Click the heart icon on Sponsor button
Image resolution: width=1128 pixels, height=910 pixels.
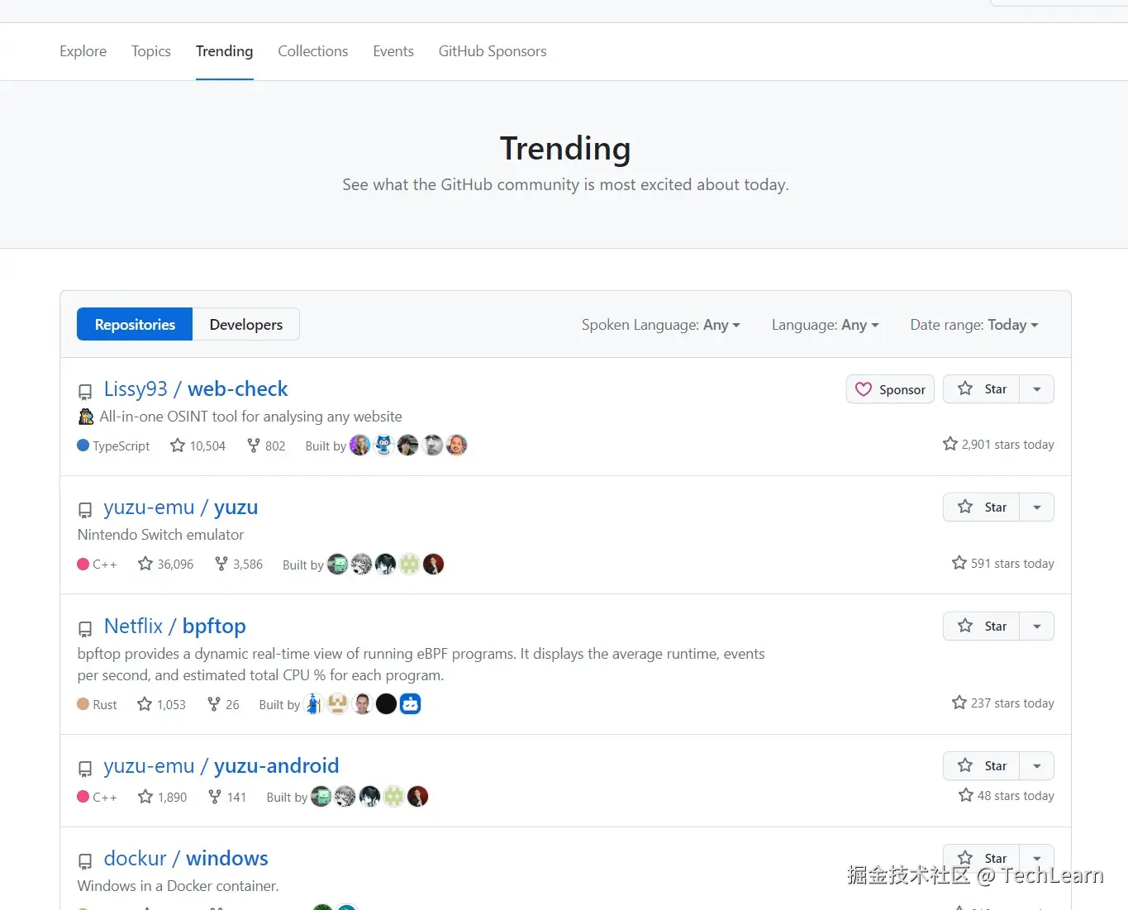click(864, 389)
